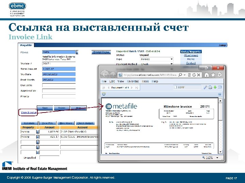Viewport: 245px width, 183px height.
Task: Click up arrow on the invoice scrollbar
Action: pos(220,101)
